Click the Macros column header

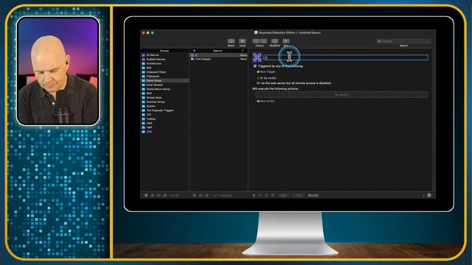point(218,51)
